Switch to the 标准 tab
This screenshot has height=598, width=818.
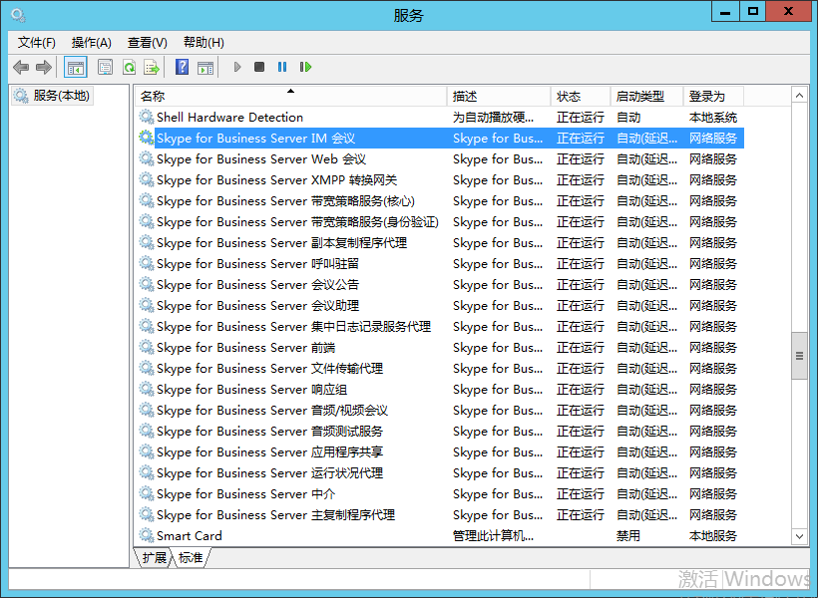[x=191, y=558]
